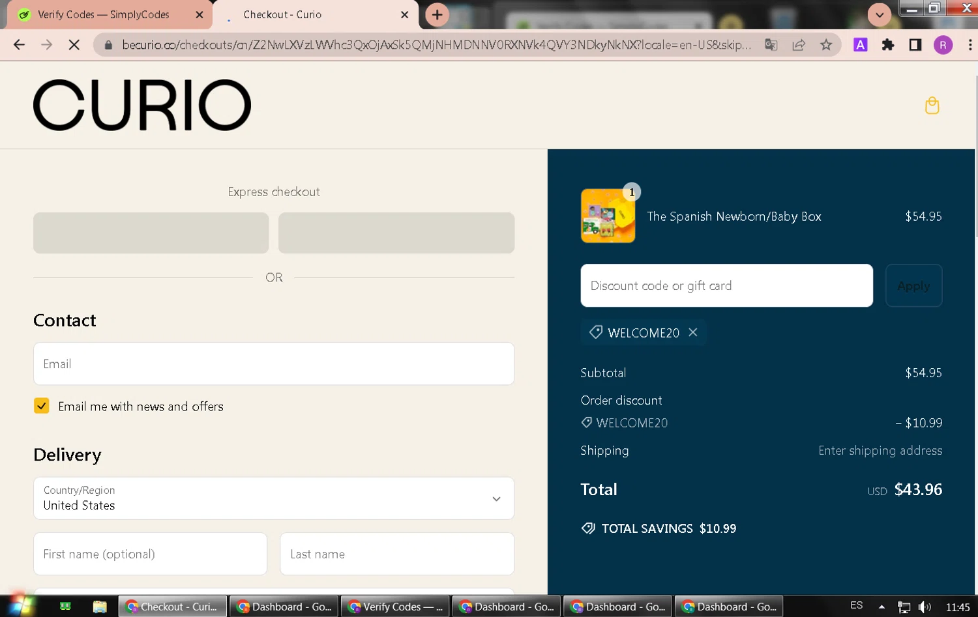Select the Checkout - Curio tab

(x=282, y=14)
